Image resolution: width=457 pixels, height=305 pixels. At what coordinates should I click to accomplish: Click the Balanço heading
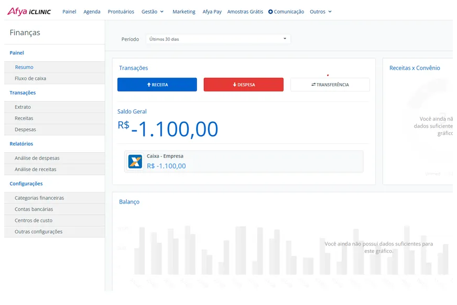(x=129, y=202)
